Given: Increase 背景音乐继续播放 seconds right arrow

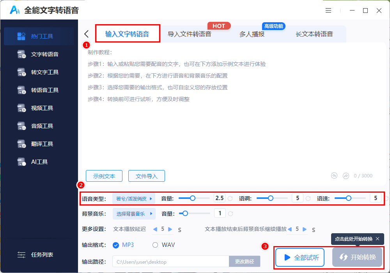Looking at the screenshot, I should click(x=305, y=229).
